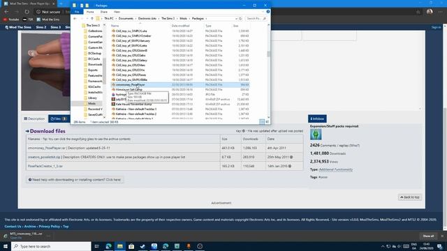Open Microsoft Store from the taskbar
Image resolution: width=447 pixels, height=251 pixels.
click(x=131, y=246)
